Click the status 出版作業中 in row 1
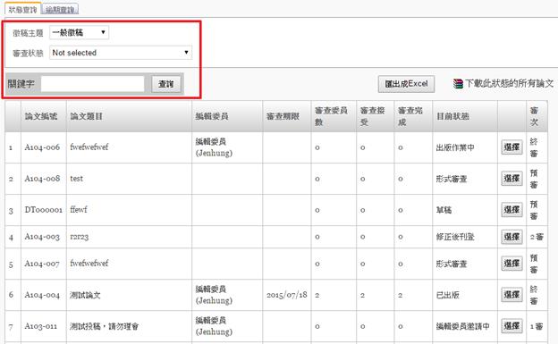 (455, 147)
